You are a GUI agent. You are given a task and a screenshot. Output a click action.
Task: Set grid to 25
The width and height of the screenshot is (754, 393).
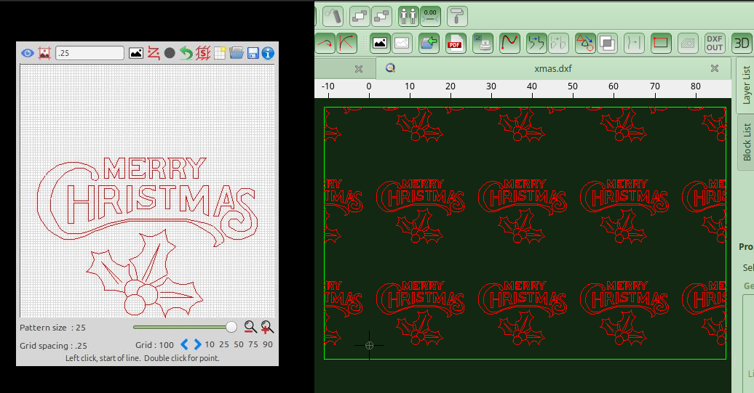224,344
